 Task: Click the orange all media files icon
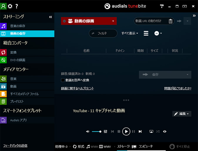(3, 94)
